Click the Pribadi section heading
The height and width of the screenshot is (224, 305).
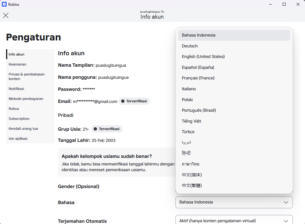(66, 115)
